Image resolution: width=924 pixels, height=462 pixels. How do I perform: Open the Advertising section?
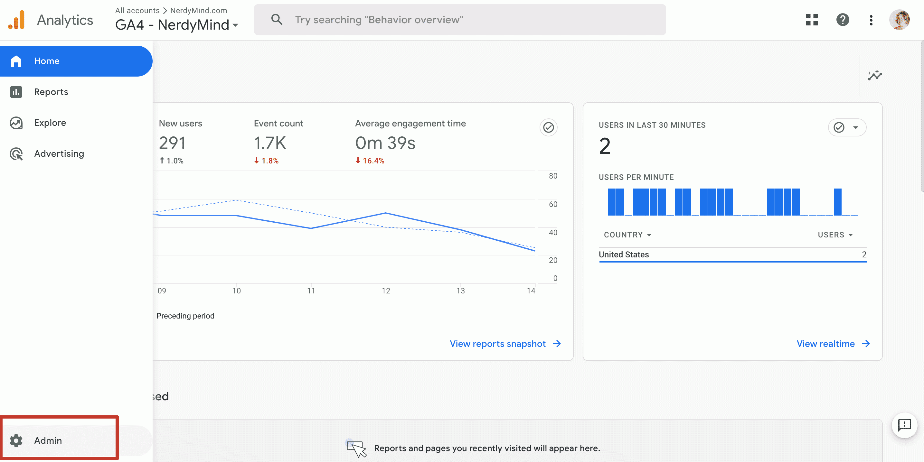click(x=76, y=153)
